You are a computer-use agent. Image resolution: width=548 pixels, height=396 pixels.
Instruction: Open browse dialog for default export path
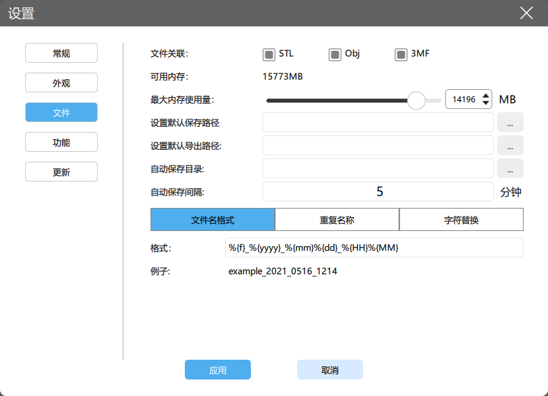point(510,145)
